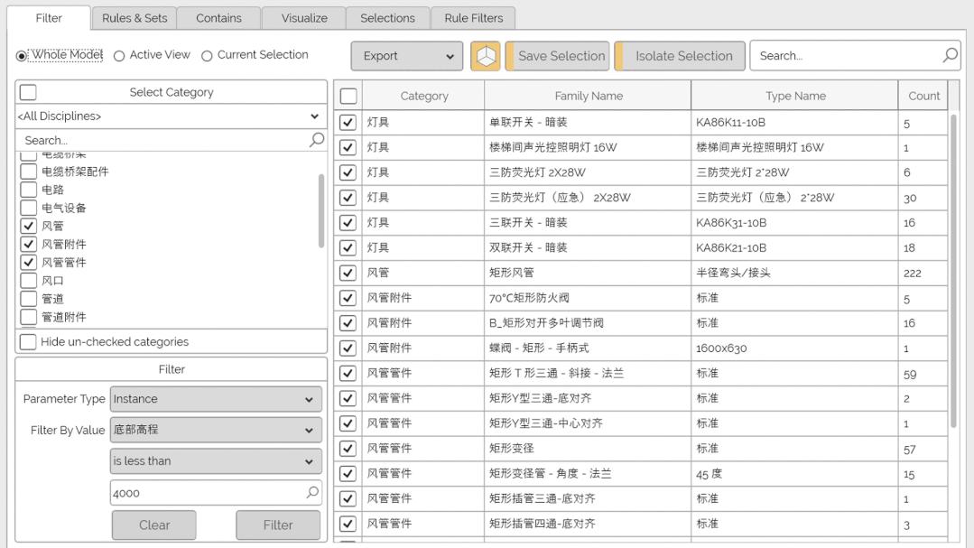Uncheck the row 70°C矩形防火阀
The height and width of the screenshot is (548, 974).
tap(348, 298)
